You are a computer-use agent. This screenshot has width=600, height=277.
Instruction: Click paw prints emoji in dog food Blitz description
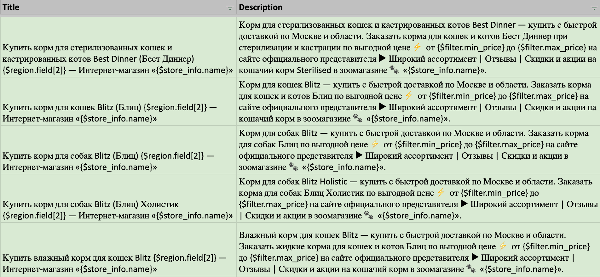point(293,167)
